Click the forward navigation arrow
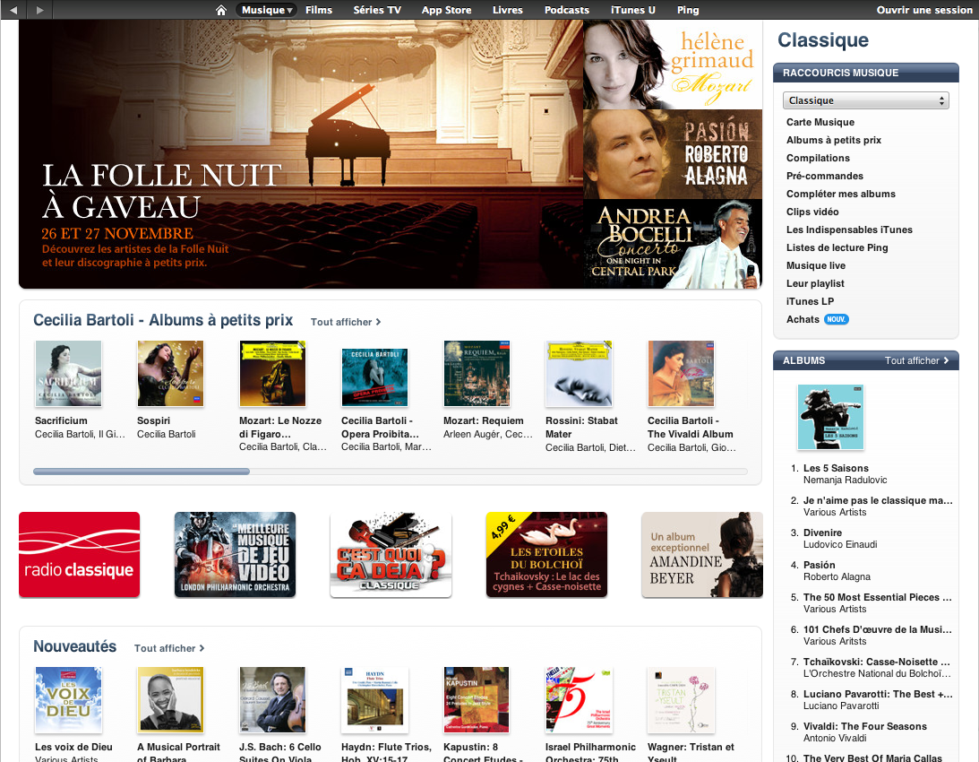The image size is (979, 762). pyautogui.click(x=39, y=10)
